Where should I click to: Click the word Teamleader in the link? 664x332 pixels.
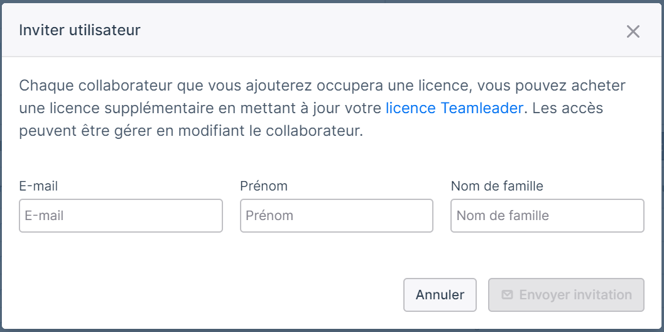[x=482, y=108]
